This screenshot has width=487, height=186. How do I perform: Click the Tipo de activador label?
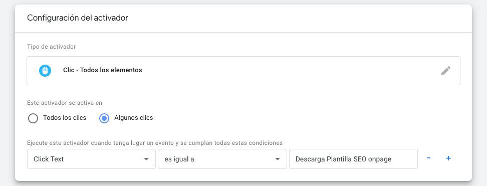pos(51,47)
